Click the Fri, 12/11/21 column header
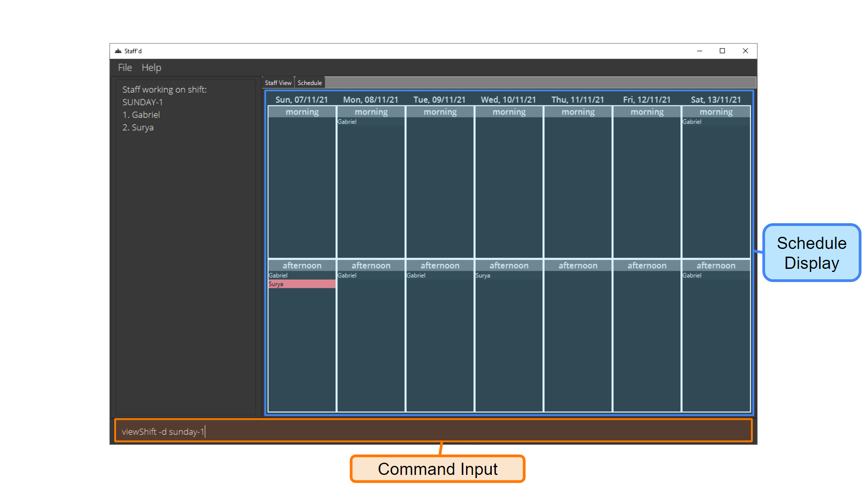The height and width of the screenshot is (488, 867). (x=647, y=100)
